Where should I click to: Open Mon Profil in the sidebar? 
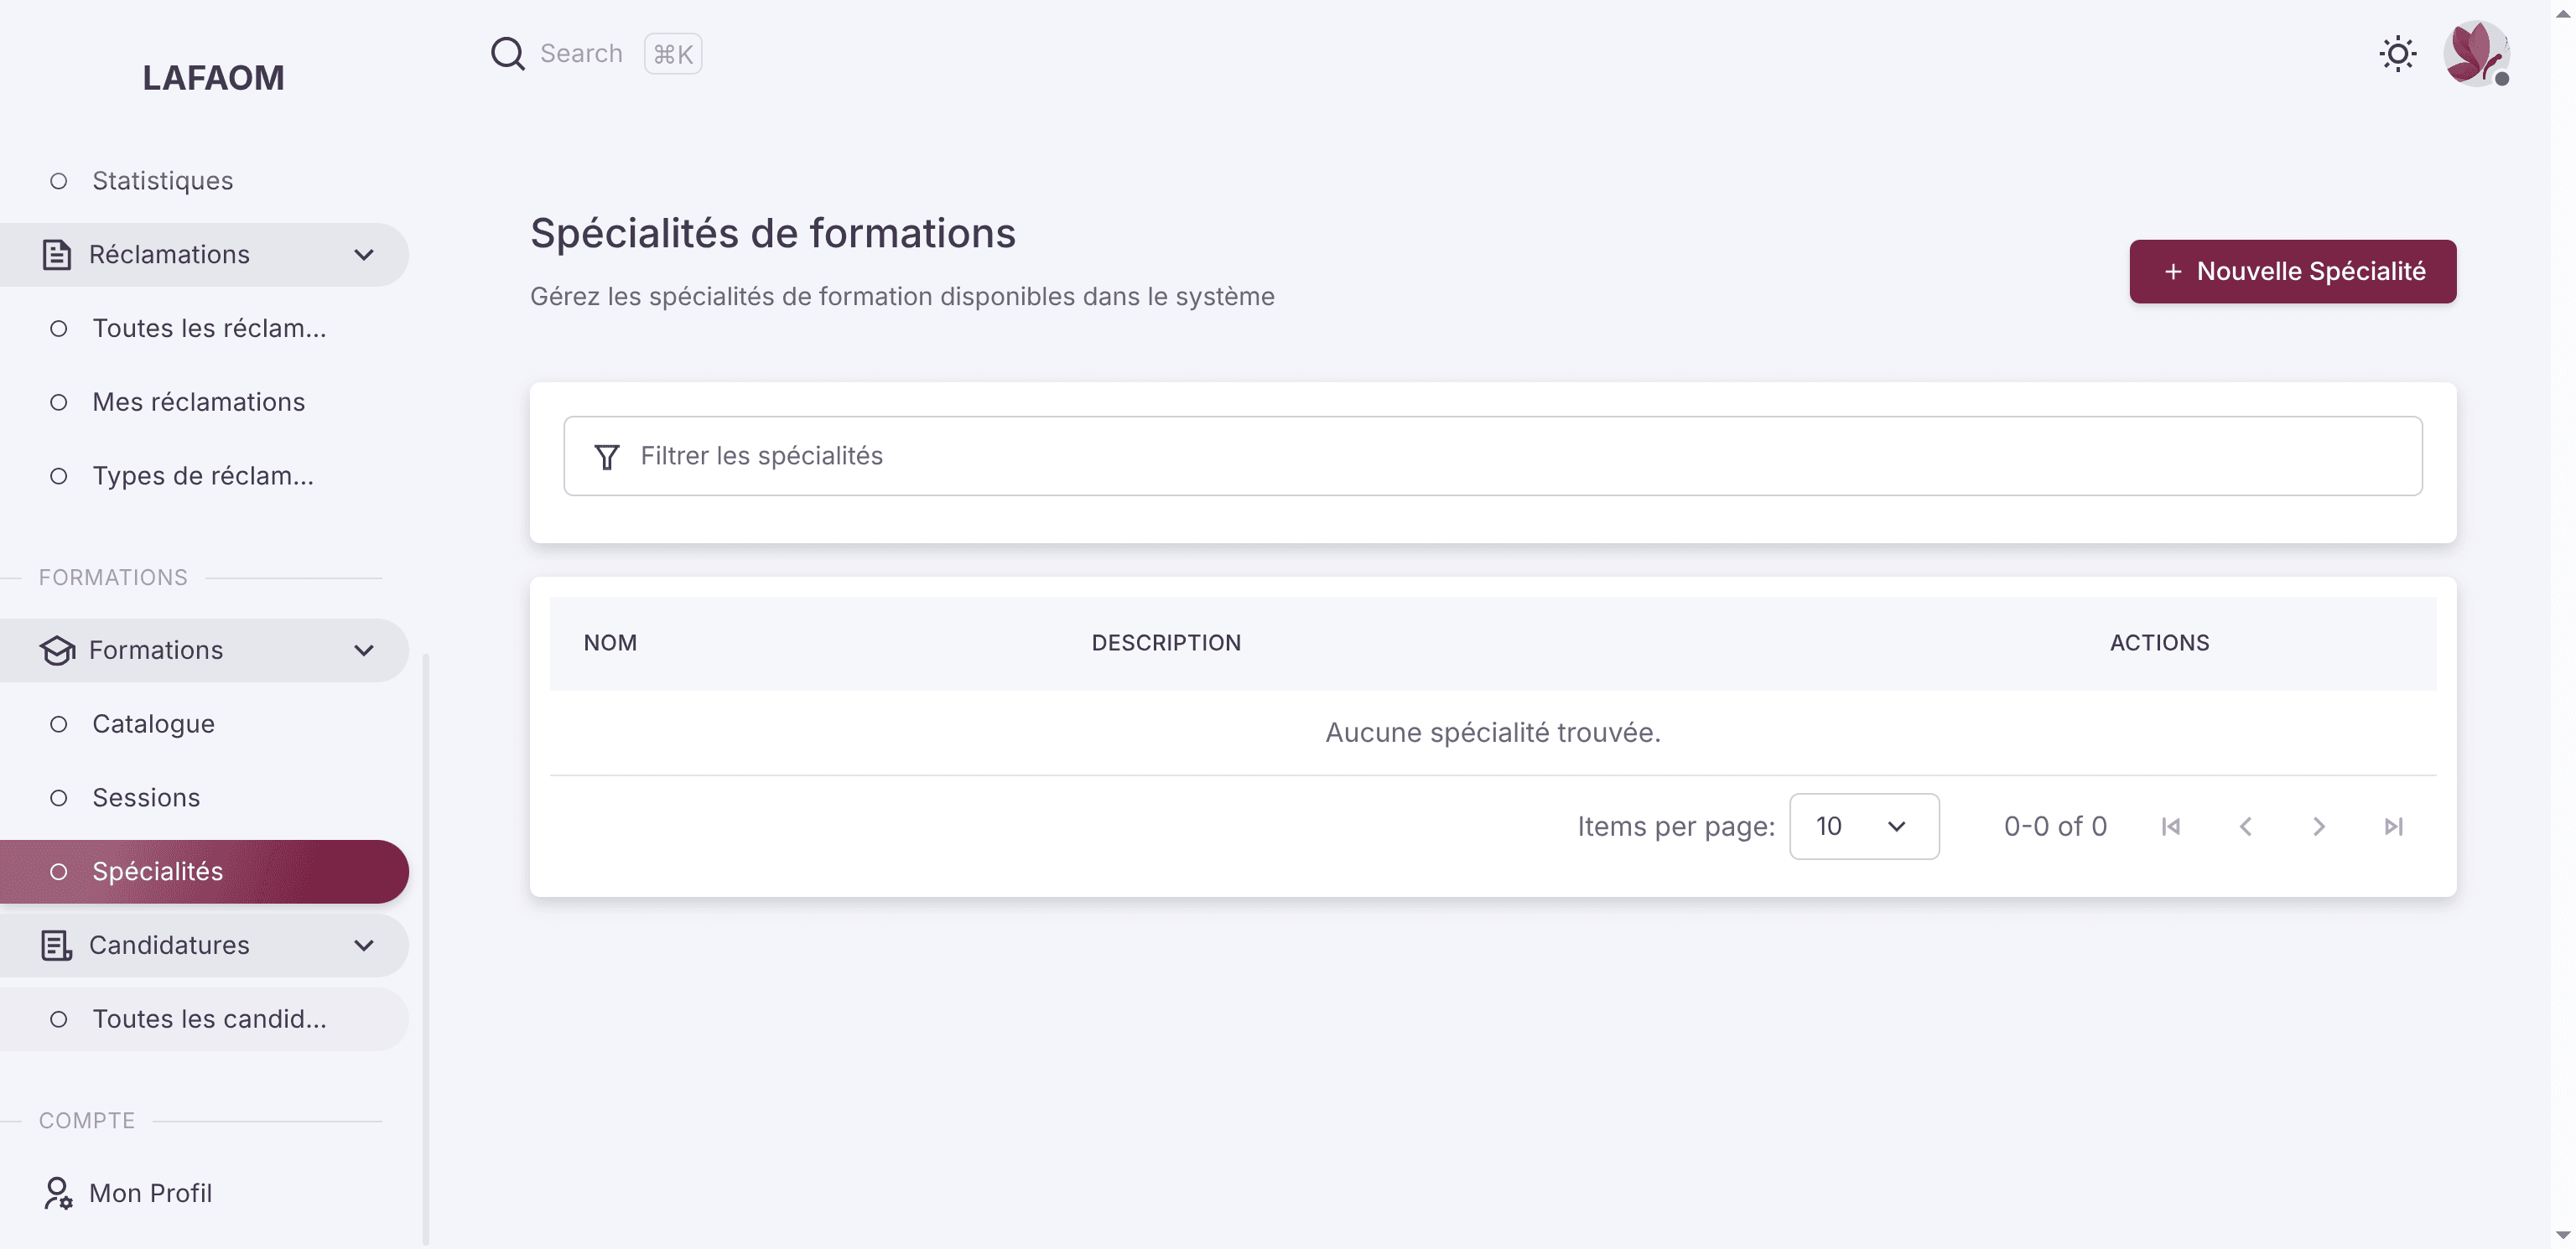point(204,1193)
